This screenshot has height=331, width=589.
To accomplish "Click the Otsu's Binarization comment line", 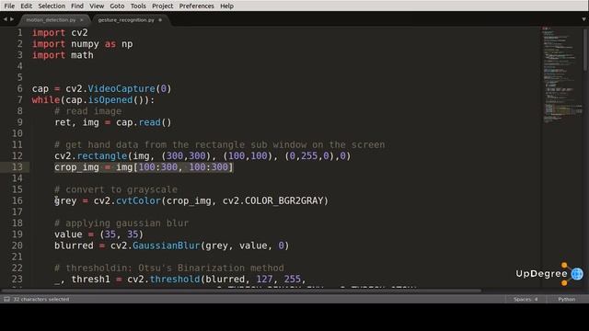I will click(169, 268).
